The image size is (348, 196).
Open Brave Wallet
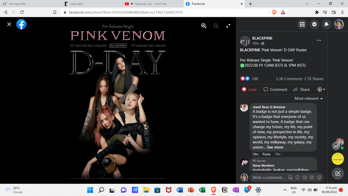(x=334, y=12)
